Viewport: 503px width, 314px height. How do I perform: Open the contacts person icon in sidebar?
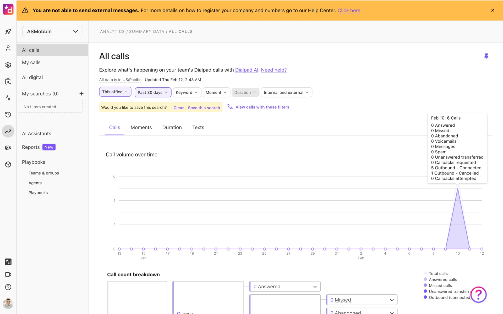pos(8,48)
